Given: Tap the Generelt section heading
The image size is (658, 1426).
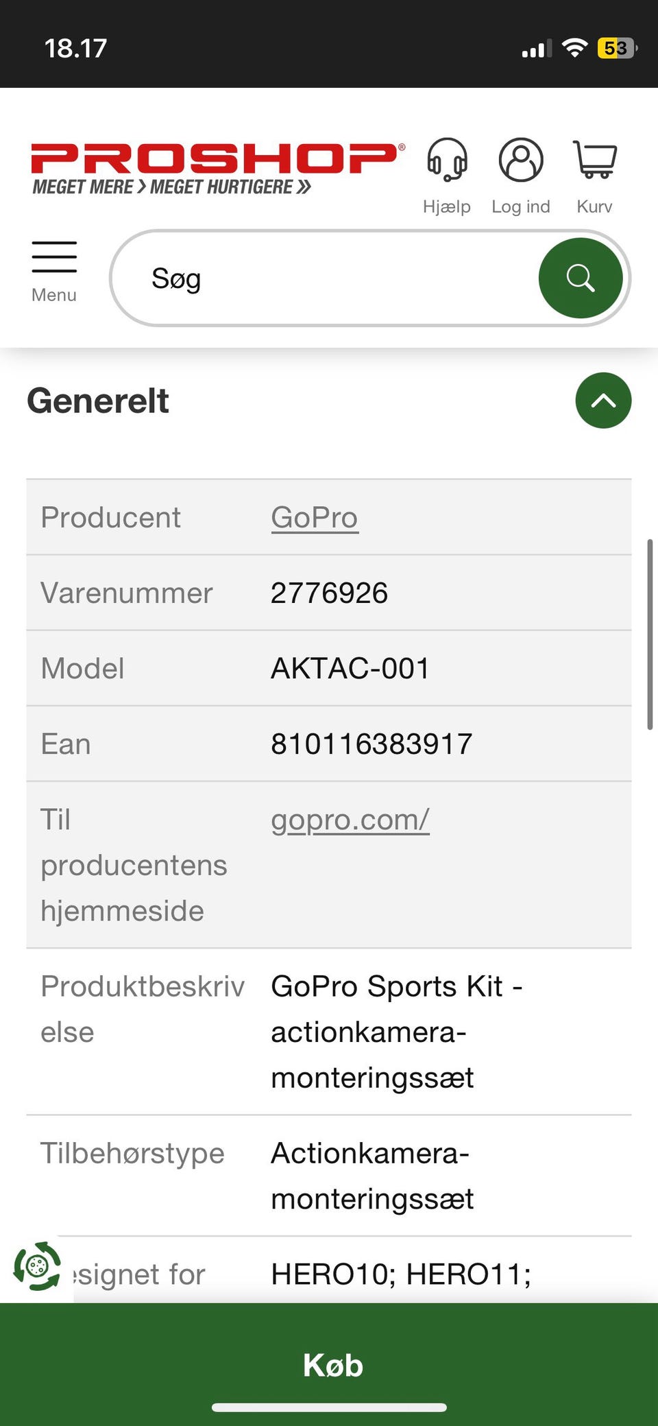Looking at the screenshot, I should (x=98, y=401).
